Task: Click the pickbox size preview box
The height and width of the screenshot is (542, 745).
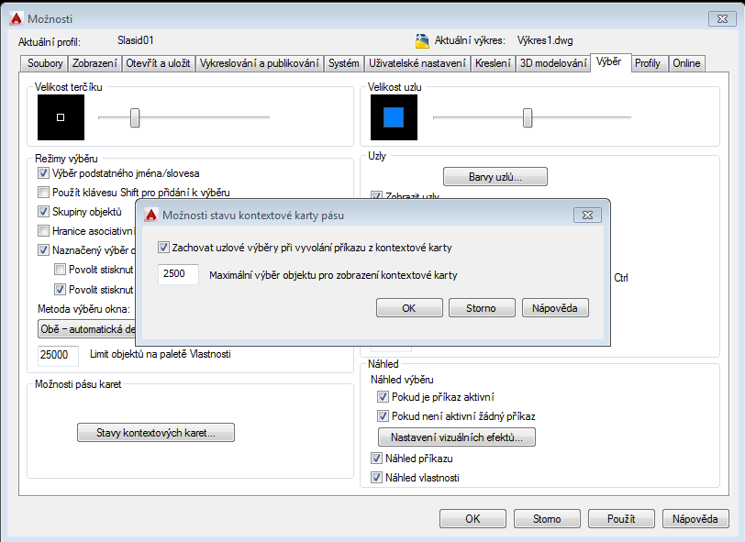Action: [61, 117]
